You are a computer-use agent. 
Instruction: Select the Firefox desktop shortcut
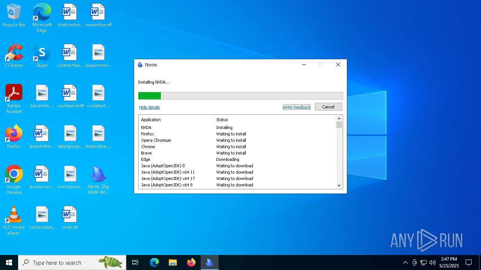click(14, 137)
